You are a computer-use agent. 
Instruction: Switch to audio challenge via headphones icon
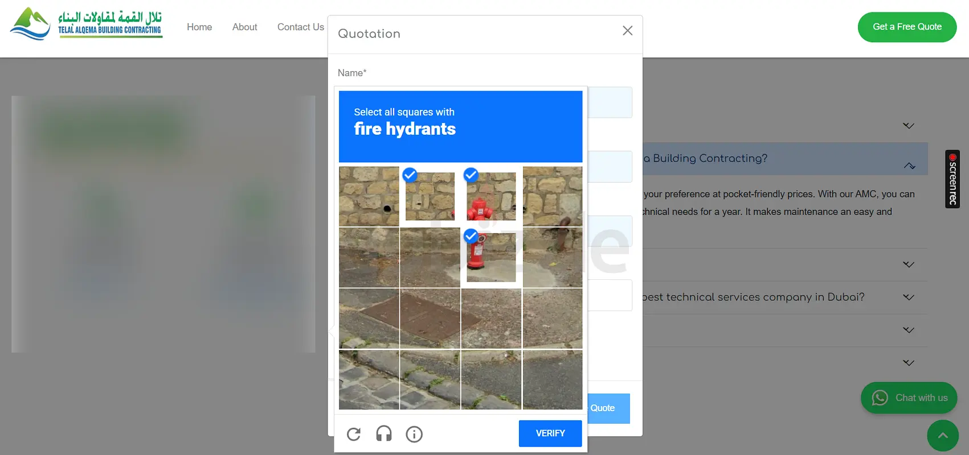384,434
